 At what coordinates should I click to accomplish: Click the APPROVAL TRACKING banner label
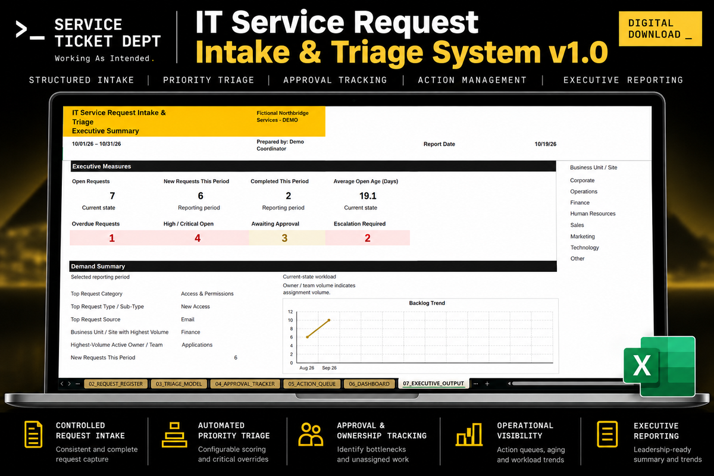pyautogui.click(x=335, y=80)
